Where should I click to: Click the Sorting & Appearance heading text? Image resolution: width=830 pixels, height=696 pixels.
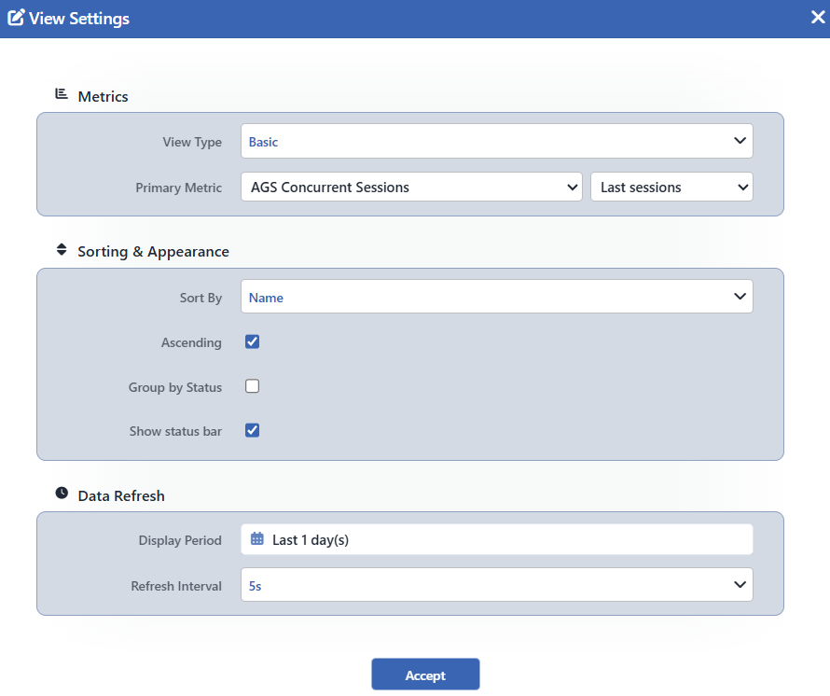coord(154,252)
